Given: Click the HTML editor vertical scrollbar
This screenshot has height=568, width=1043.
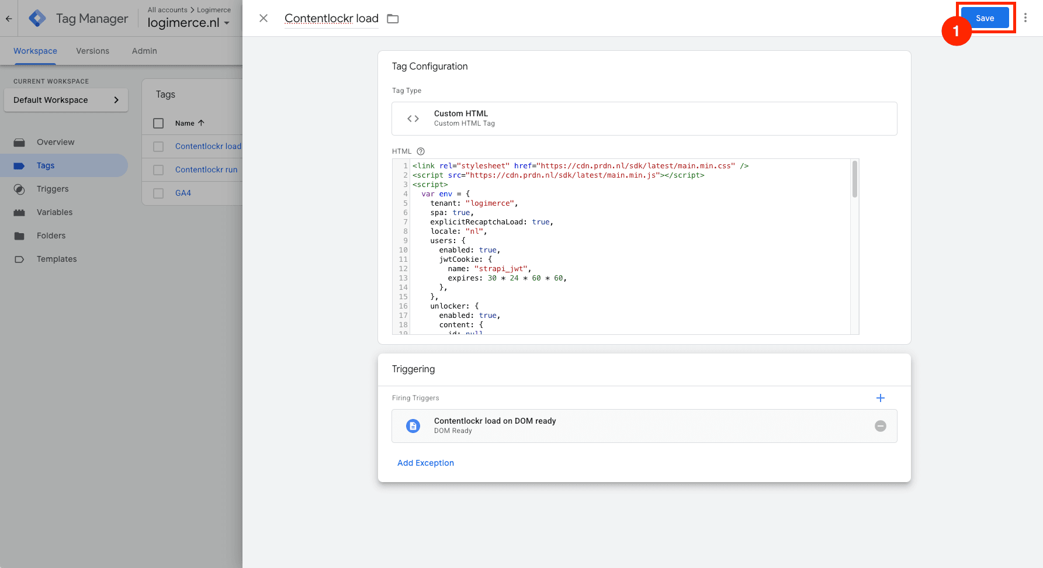Looking at the screenshot, I should point(855,179).
